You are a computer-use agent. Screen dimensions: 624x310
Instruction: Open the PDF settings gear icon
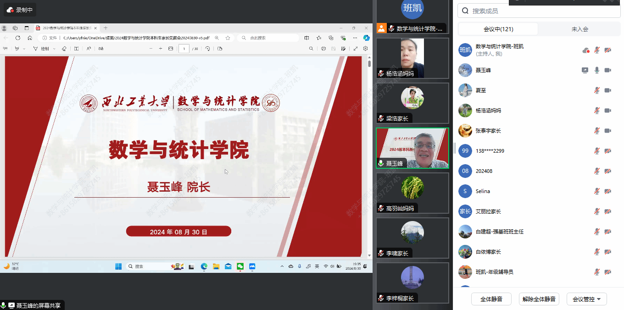point(366,49)
